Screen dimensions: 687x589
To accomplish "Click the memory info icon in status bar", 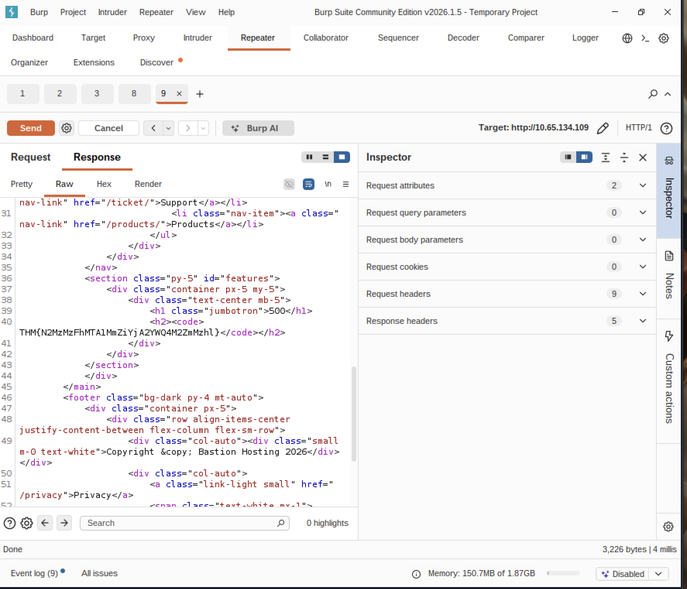I will 416,574.
